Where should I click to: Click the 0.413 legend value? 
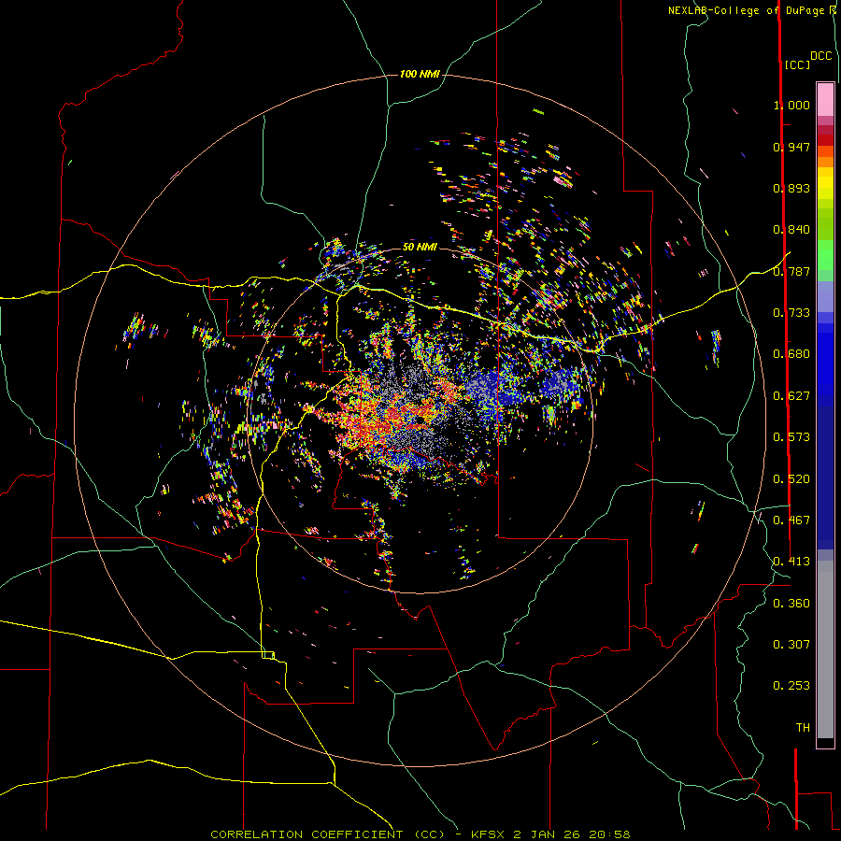point(791,562)
